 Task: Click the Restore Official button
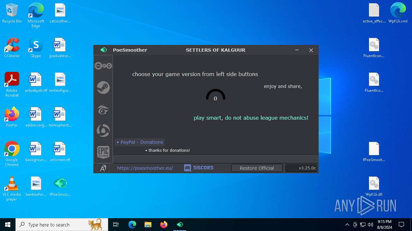tap(257, 168)
